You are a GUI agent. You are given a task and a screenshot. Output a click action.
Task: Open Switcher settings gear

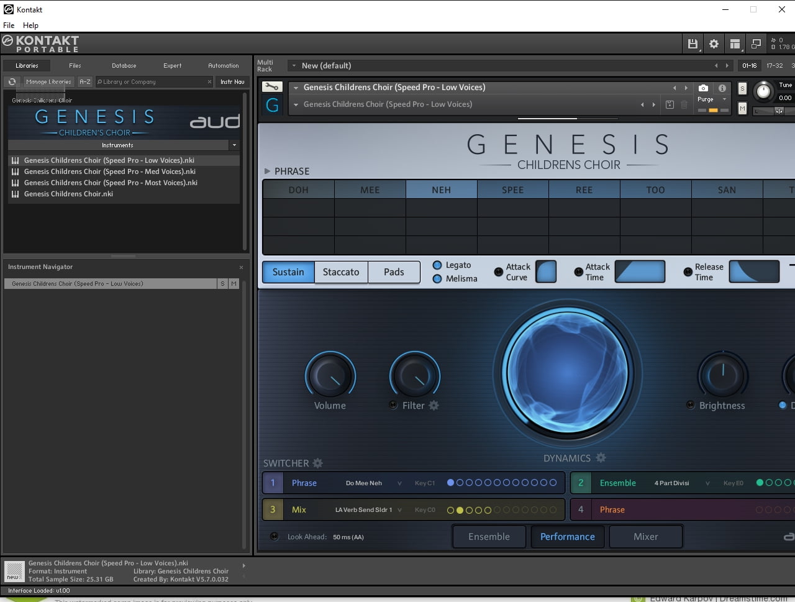[317, 463]
